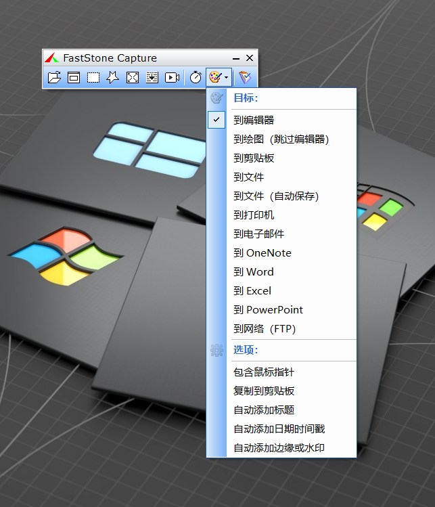Viewport: 435px width, 507px height.
Task: Enable 自动添加边缘或水印 option
Action: 281,448
